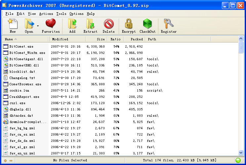The width and height of the screenshot is (246, 165).
Task: Sort by the Name column header
Action: [25, 39]
